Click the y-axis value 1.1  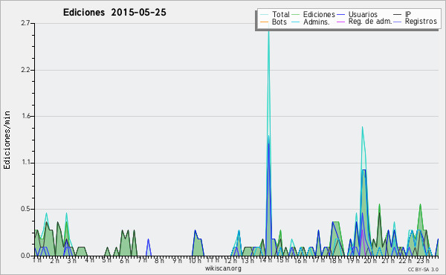pyautogui.click(x=25, y=163)
